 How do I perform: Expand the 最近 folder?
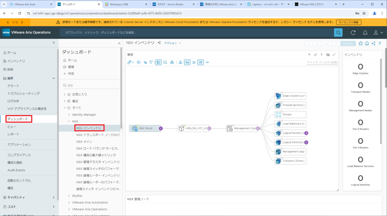click(x=65, y=101)
